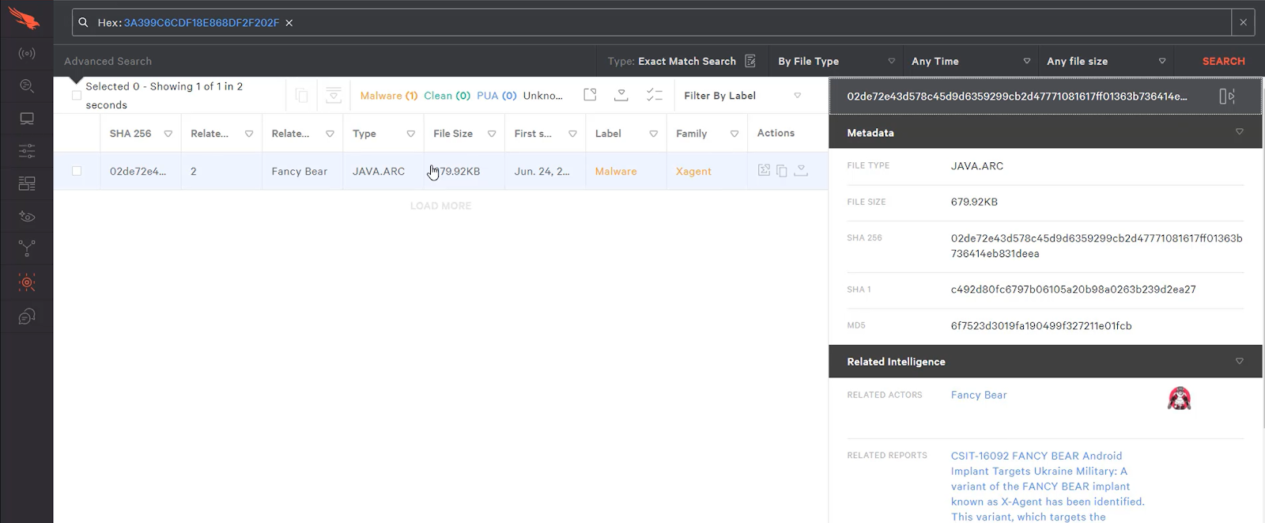This screenshot has width=1265, height=523.
Task: Click the YARA sigma action icon in row
Action: (x=764, y=170)
